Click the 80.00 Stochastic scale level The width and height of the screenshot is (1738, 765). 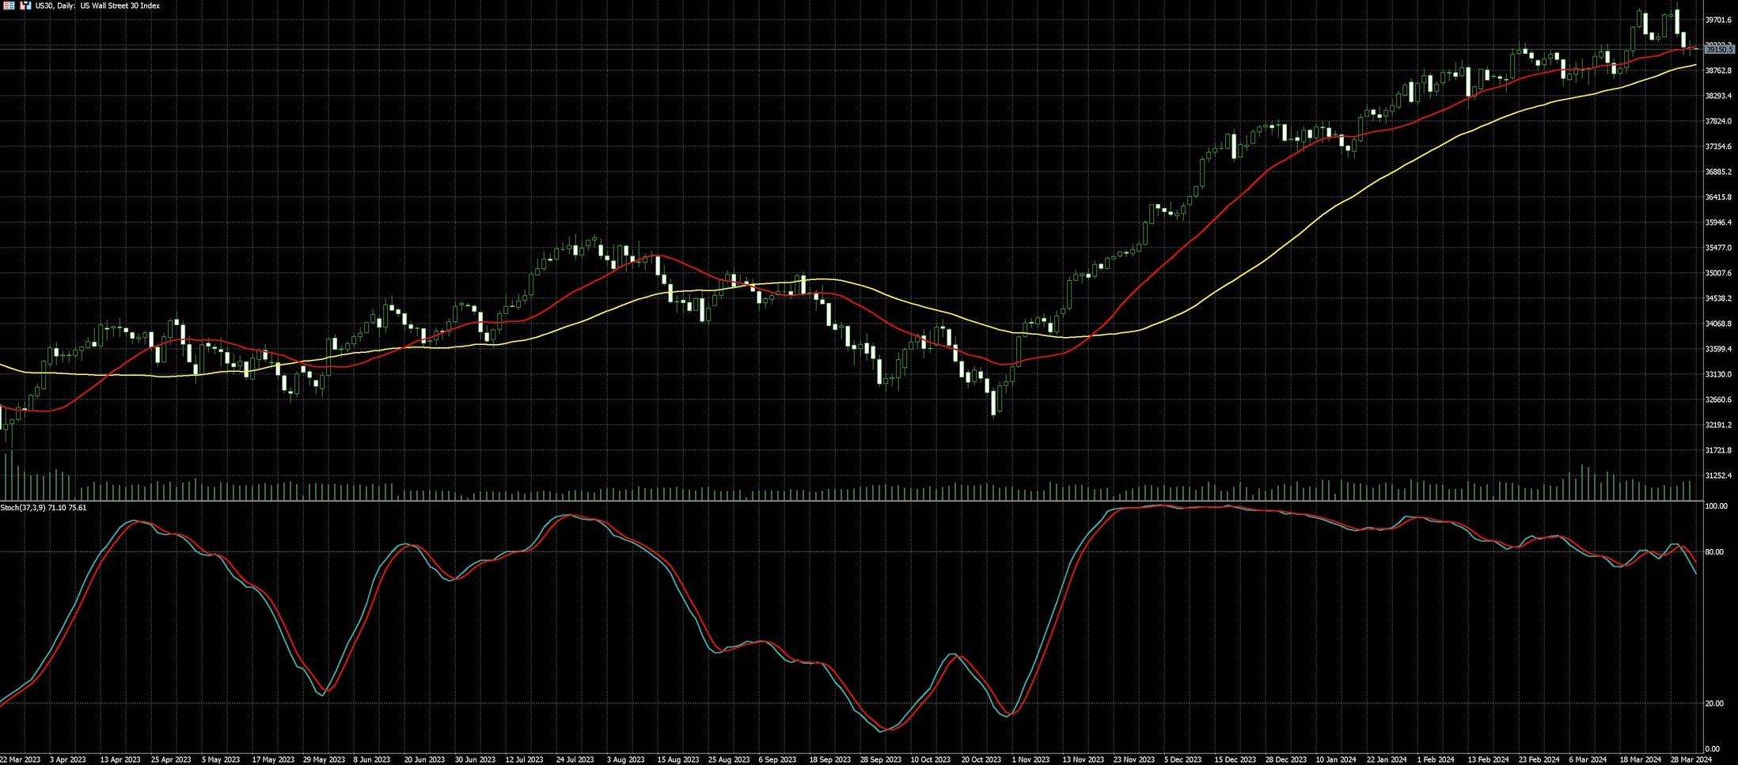(1713, 551)
